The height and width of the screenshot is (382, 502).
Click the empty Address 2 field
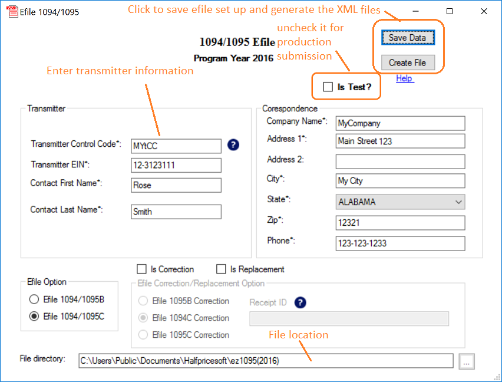pyautogui.click(x=400, y=162)
